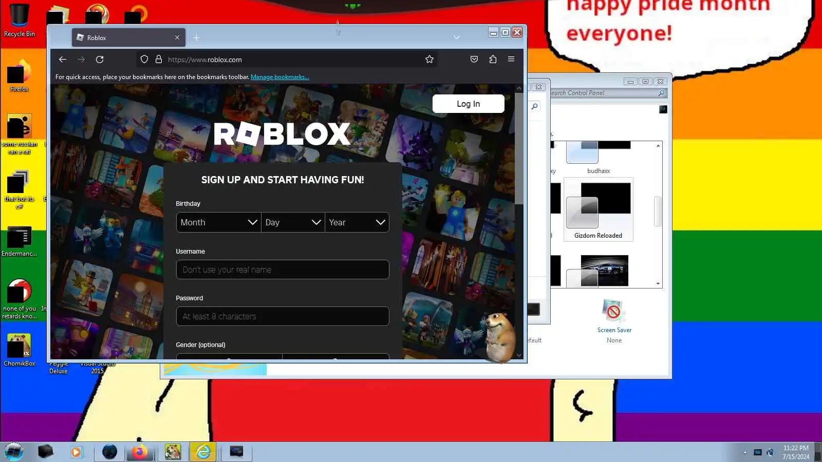Follow the Manage bookmarks link
Image resolution: width=822 pixels, height=462 pixels.
click(279, 77)
